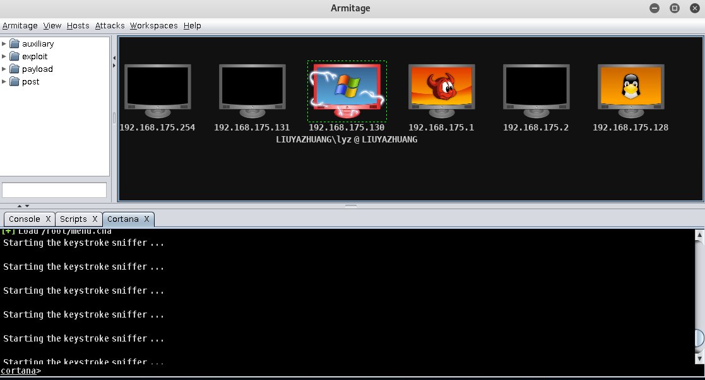Select host 192.168.175.131 monitor icon
The height and width of the screenshot is (380, 705).
252,91
